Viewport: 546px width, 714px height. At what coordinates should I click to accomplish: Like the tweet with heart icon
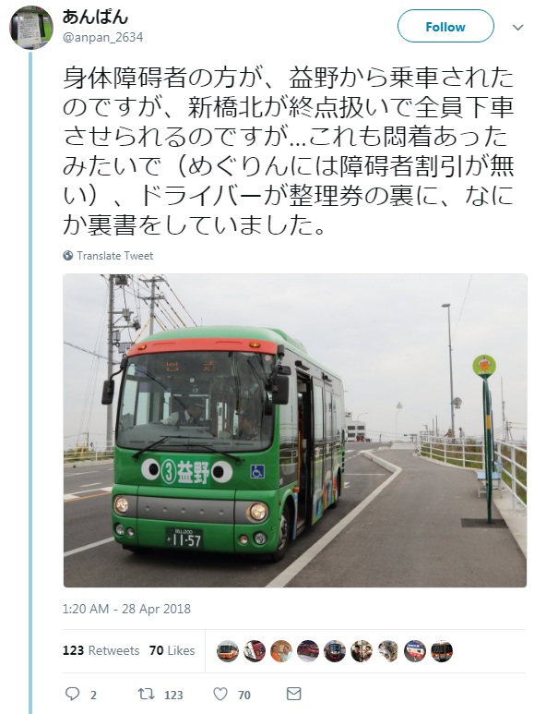[x=220, y=694]
